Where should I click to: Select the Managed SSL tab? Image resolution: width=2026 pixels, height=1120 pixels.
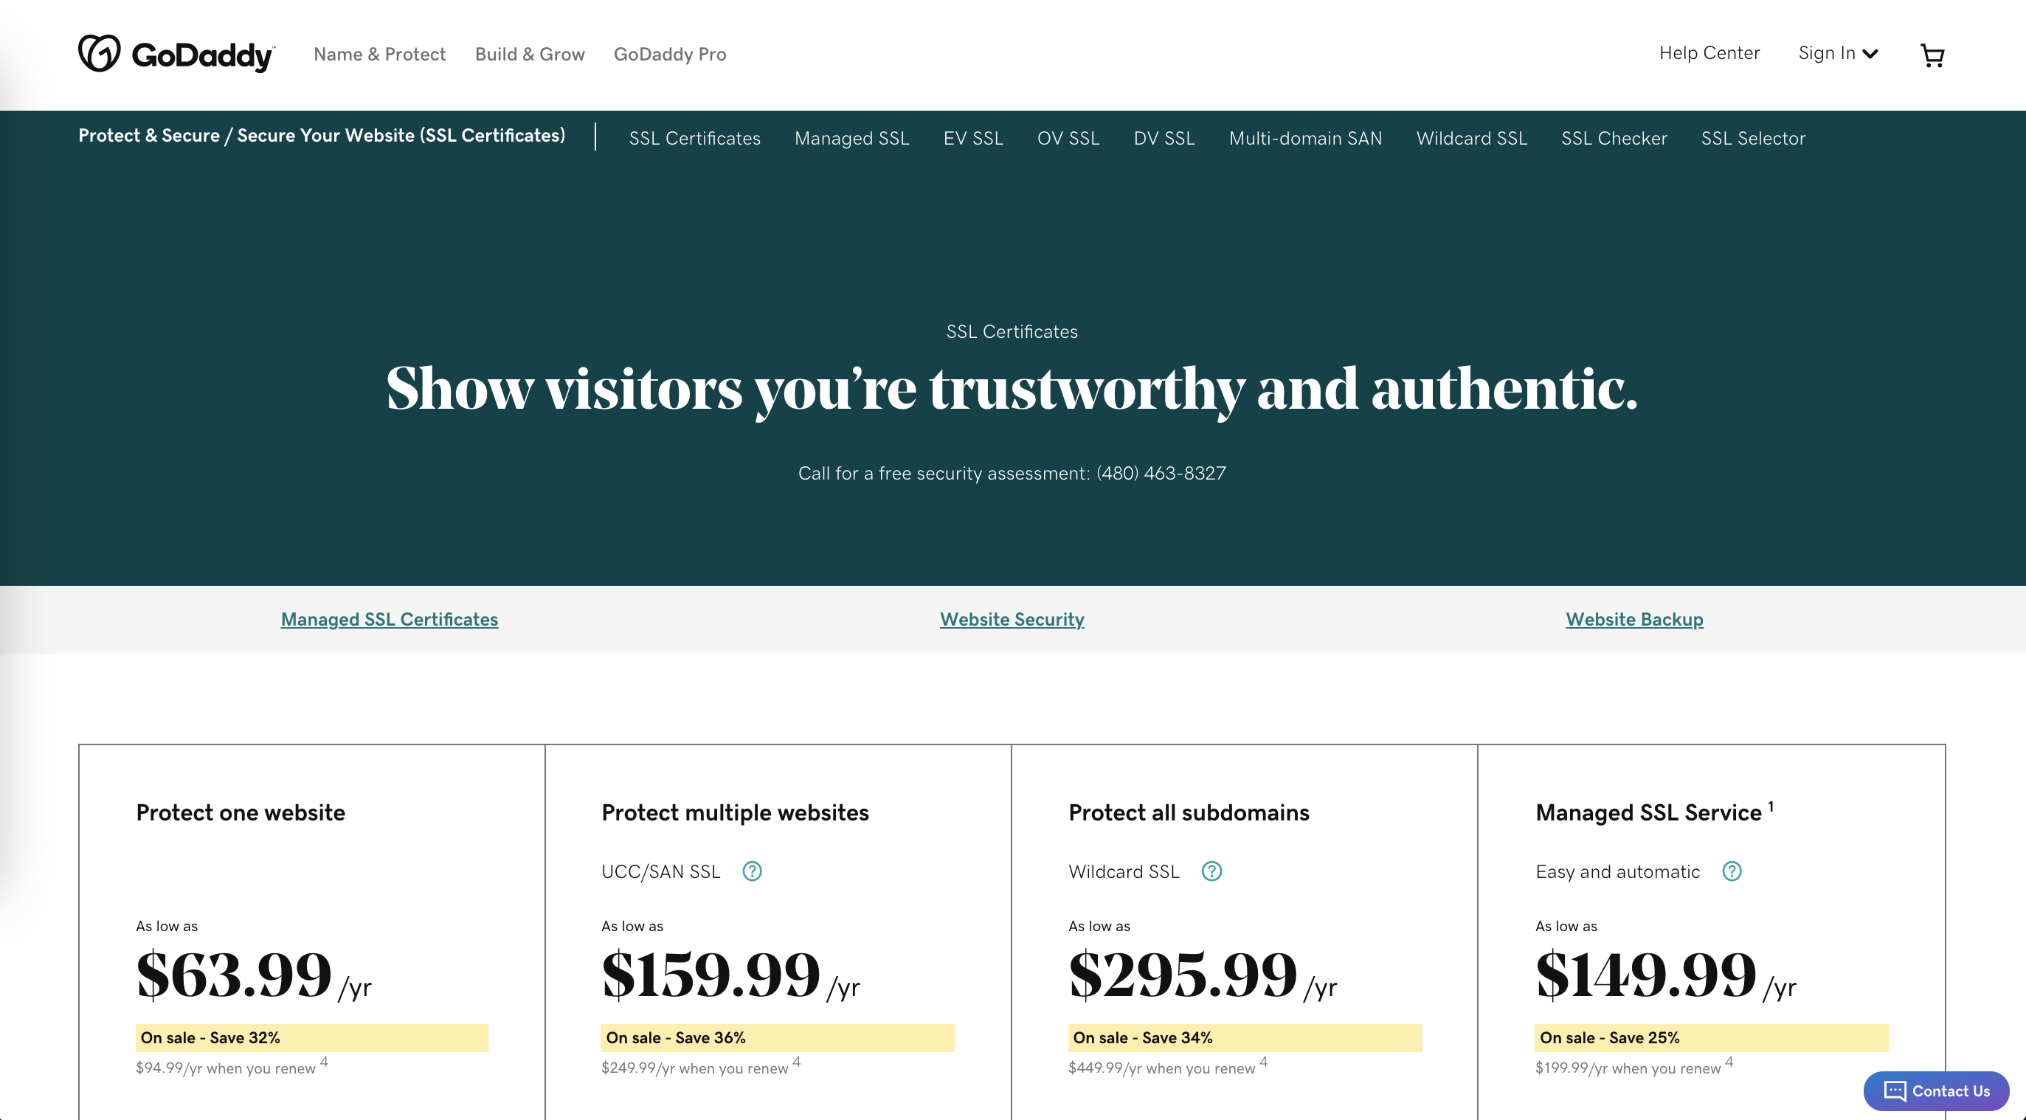coord(851,139)
